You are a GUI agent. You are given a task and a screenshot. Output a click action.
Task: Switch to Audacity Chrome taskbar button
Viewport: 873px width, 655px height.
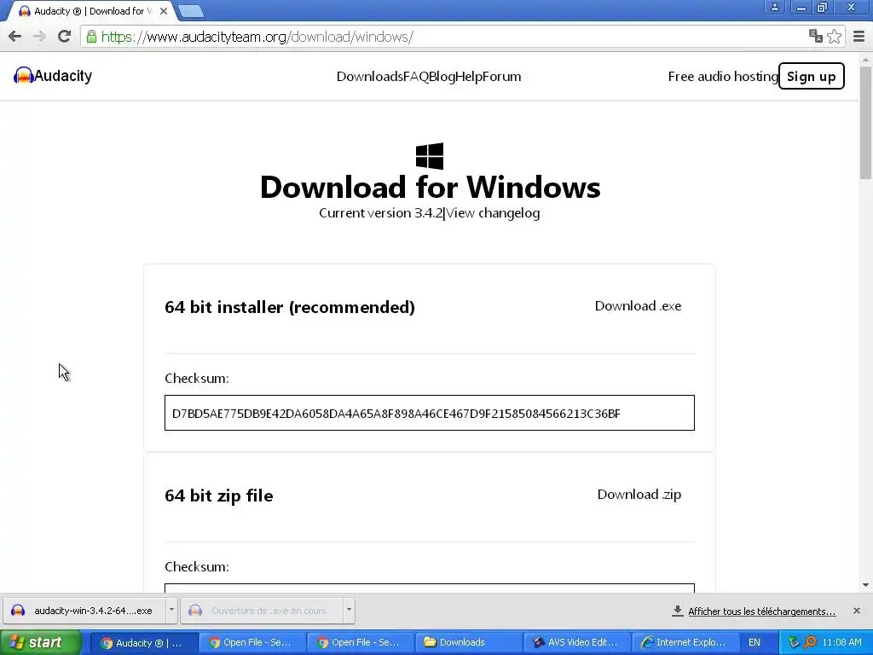point(143,643)
